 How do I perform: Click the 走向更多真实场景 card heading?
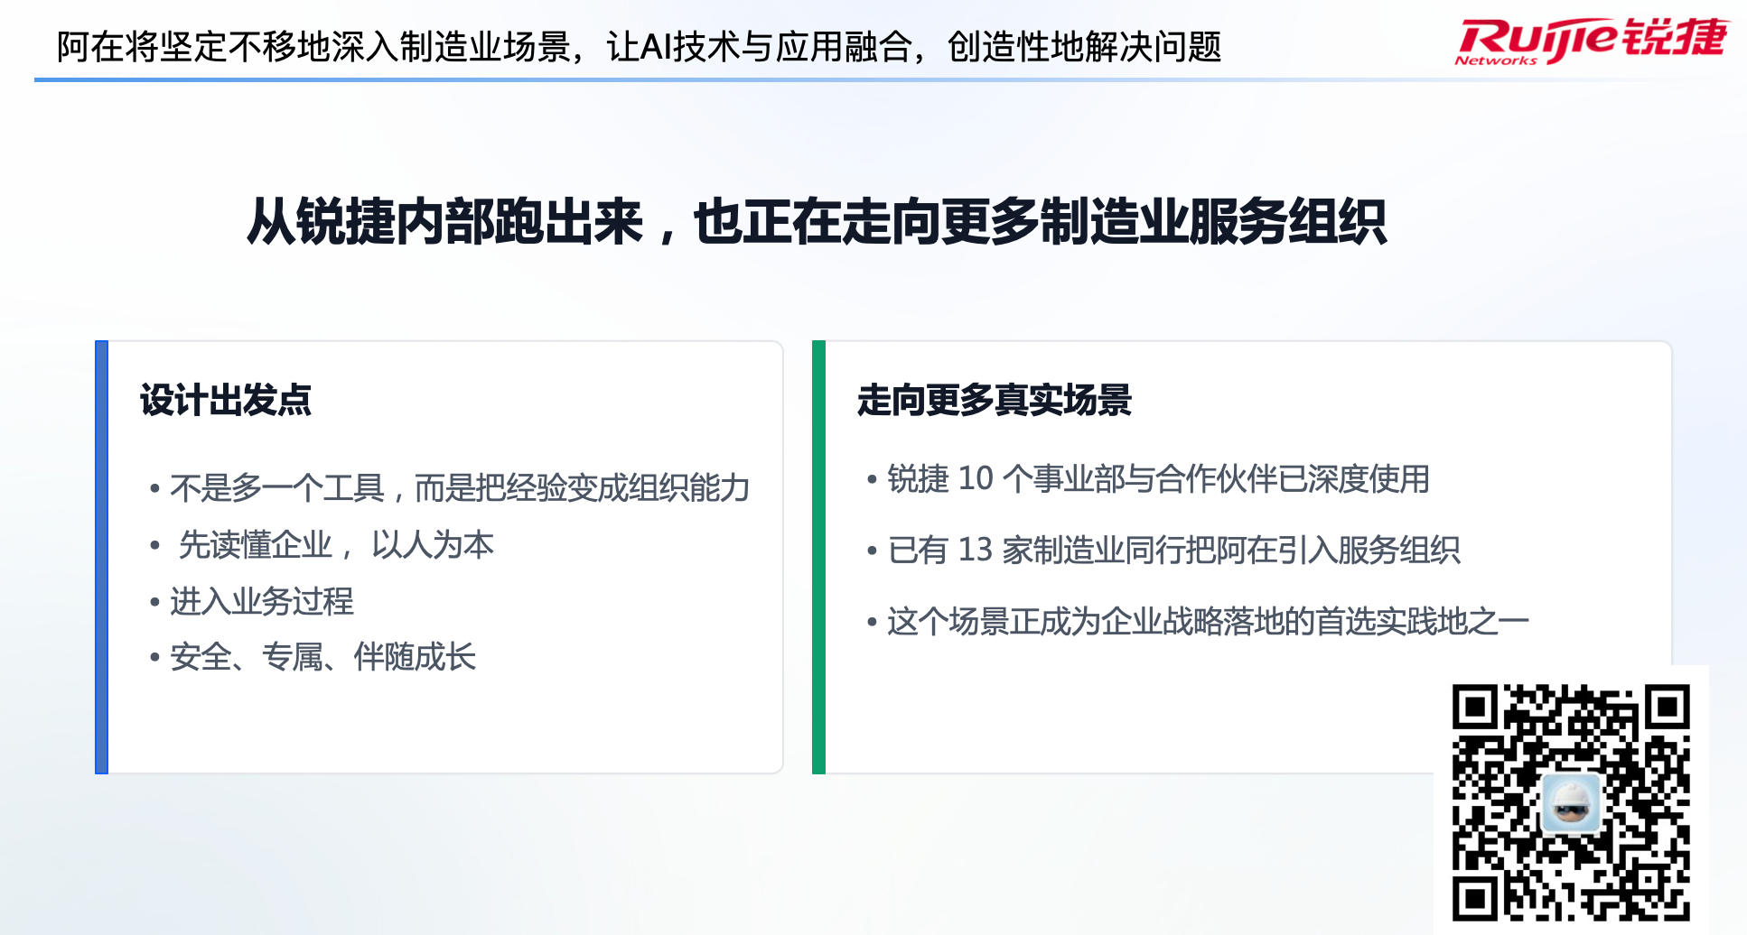tap(994, 400)
